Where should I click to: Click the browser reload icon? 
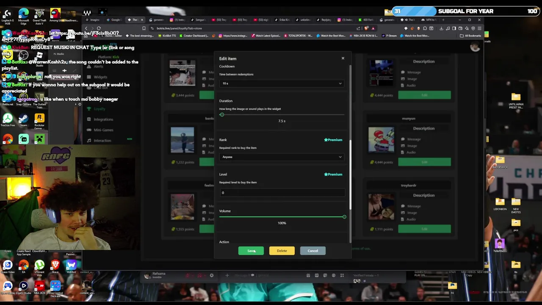point(99,28)
